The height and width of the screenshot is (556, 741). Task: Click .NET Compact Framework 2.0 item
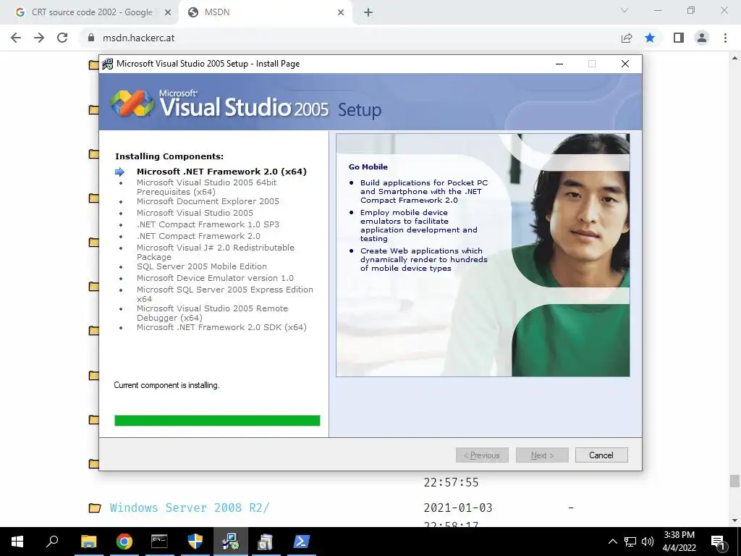pos(198,236)
